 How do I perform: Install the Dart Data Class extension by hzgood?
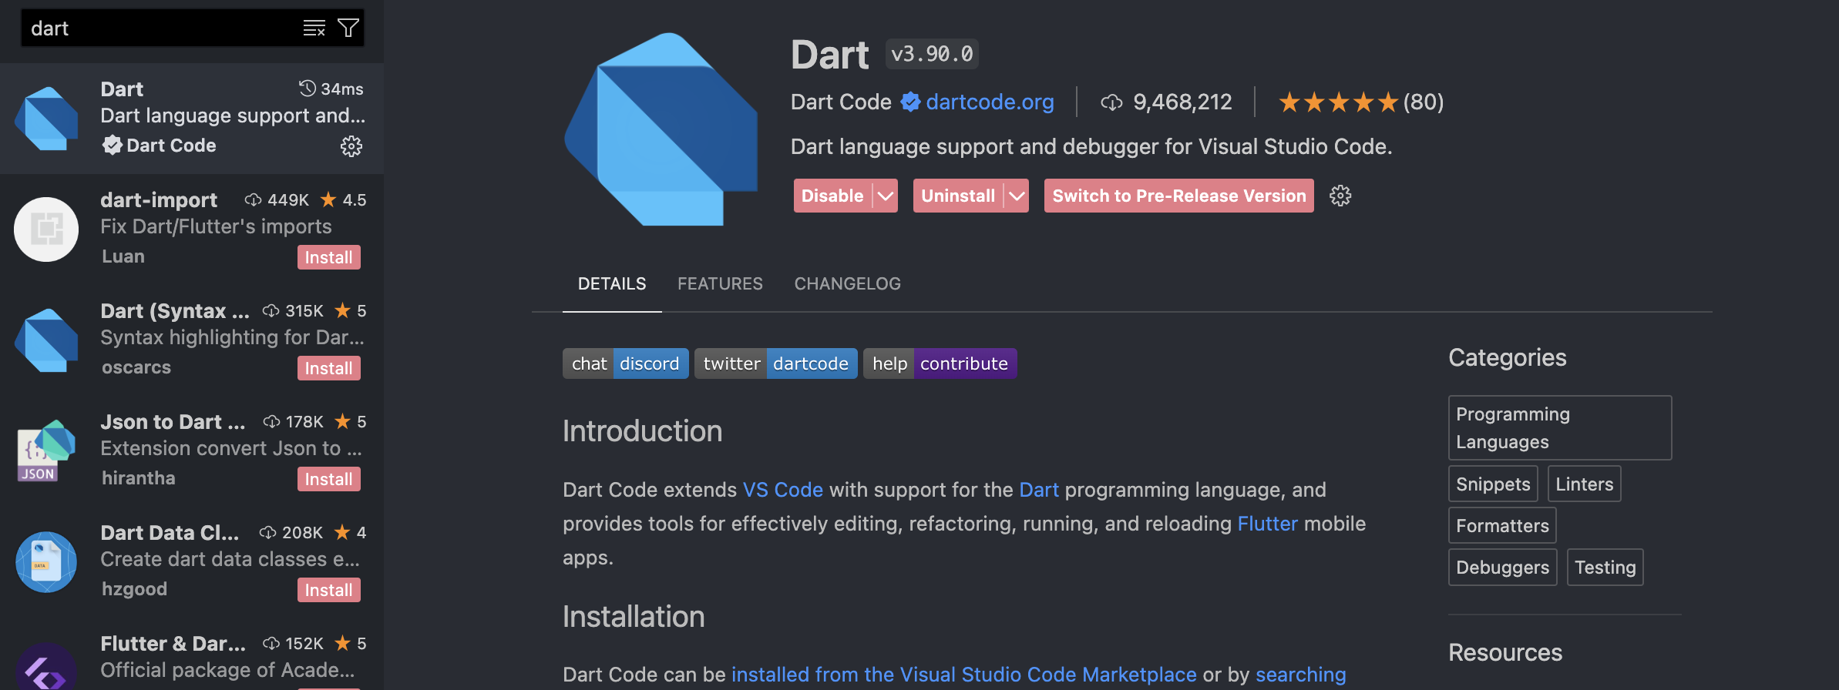329,590
